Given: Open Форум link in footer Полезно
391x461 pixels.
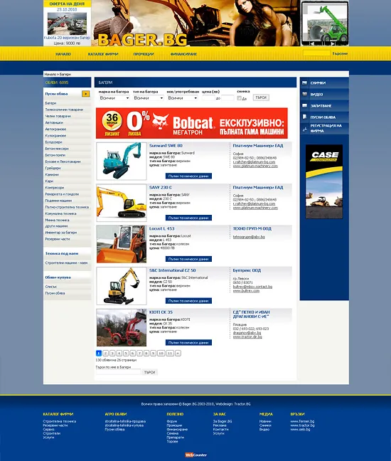Looking at the screenshot, I should click(x=172, y=421).
